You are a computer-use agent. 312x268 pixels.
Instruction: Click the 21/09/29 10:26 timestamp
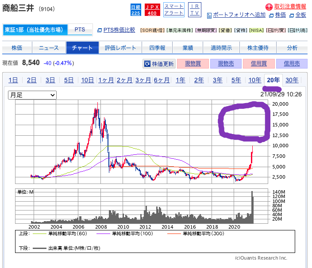pyautogui.click(x=281, y=94)
